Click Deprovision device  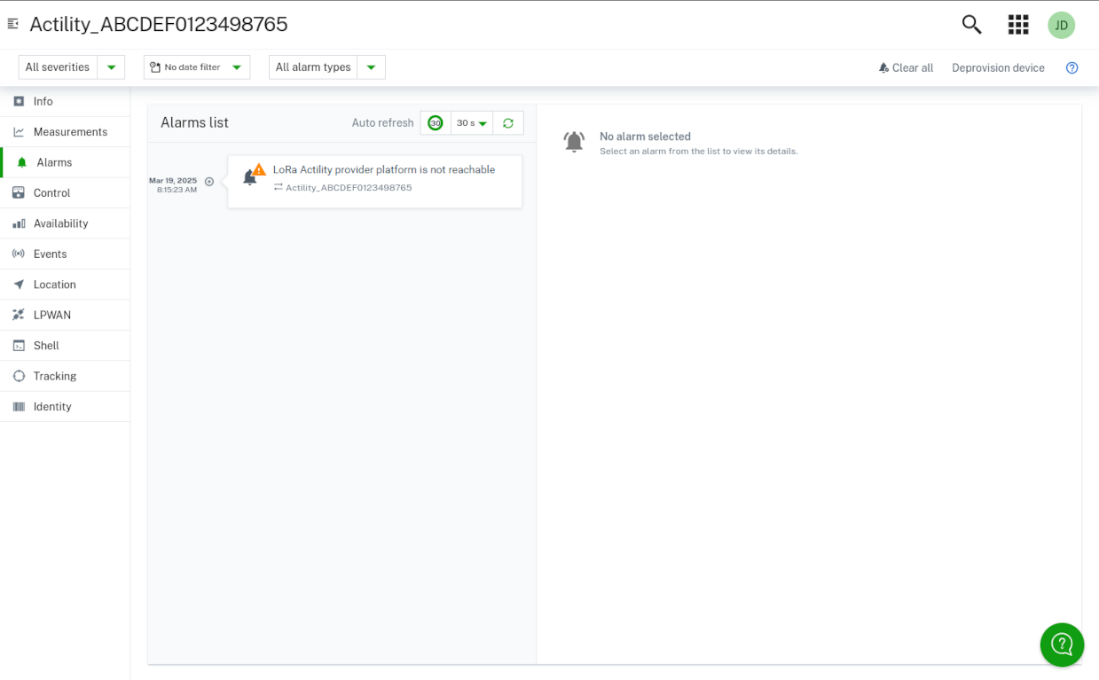tap(998, 67)
